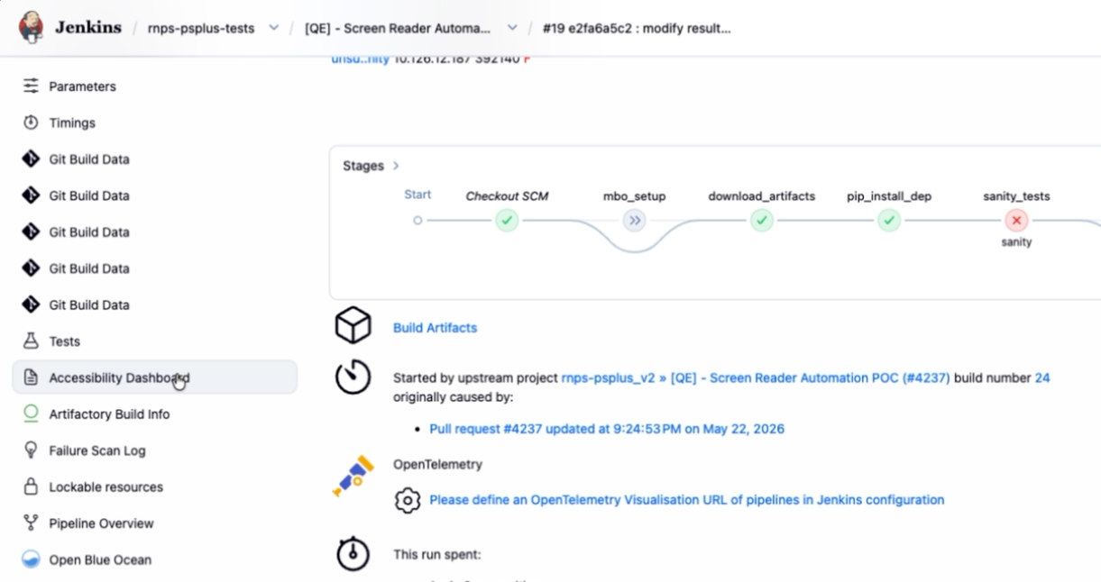Click the timer icon beside This run spent
Screen dimensions: 1101x582
tap(353, 553)
